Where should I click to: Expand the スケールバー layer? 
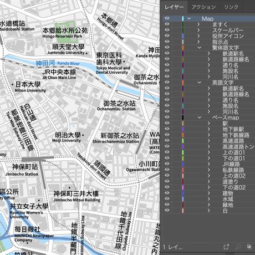[x=198, y=30]
